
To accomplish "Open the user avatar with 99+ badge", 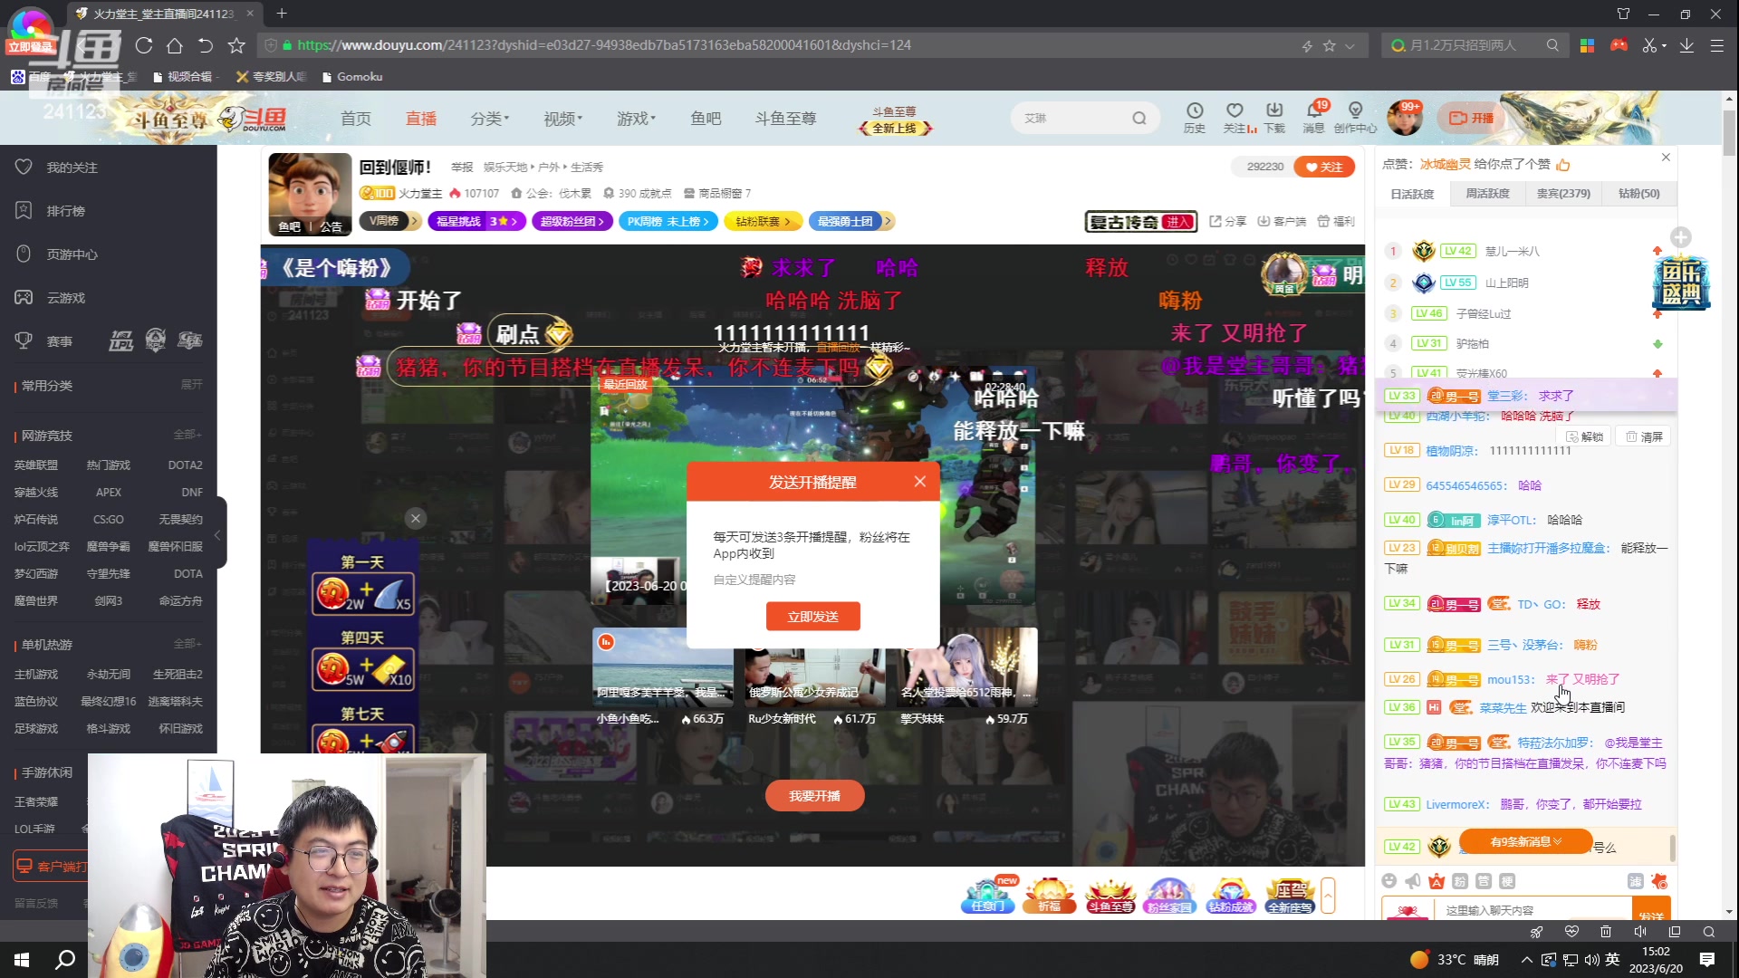I will pos(1405,118).
